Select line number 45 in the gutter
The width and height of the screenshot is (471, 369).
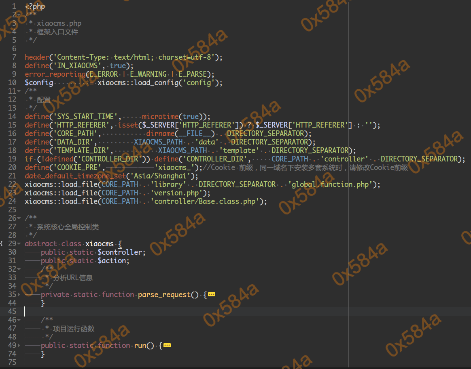(12, 312)
